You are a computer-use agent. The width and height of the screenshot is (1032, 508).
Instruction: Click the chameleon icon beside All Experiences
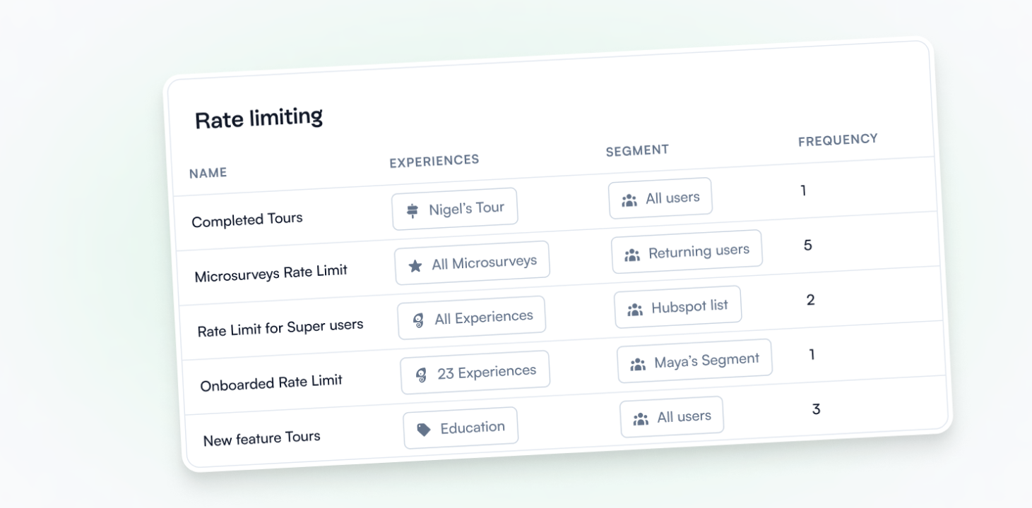pyautogui.click(x=419, y=320)
